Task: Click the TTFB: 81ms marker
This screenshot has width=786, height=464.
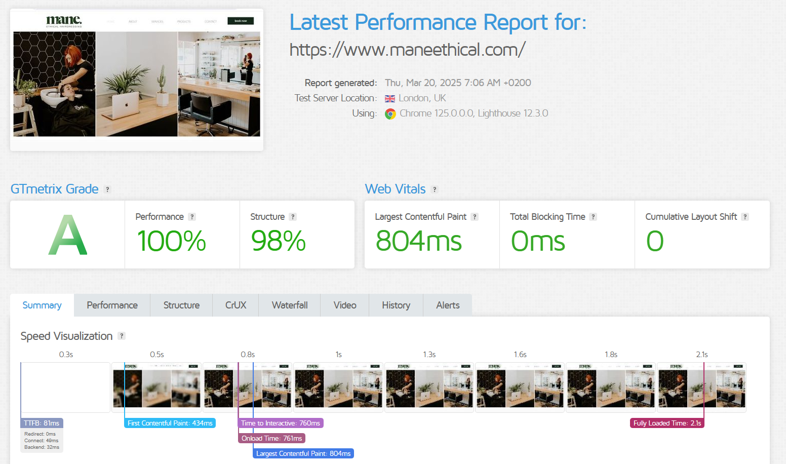Action: coord(42,423)
